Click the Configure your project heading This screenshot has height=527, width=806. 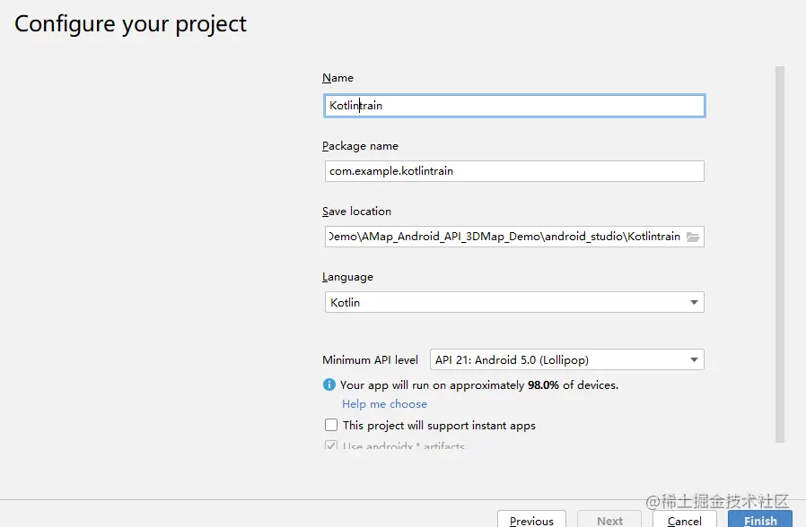[x=131, y=24]
